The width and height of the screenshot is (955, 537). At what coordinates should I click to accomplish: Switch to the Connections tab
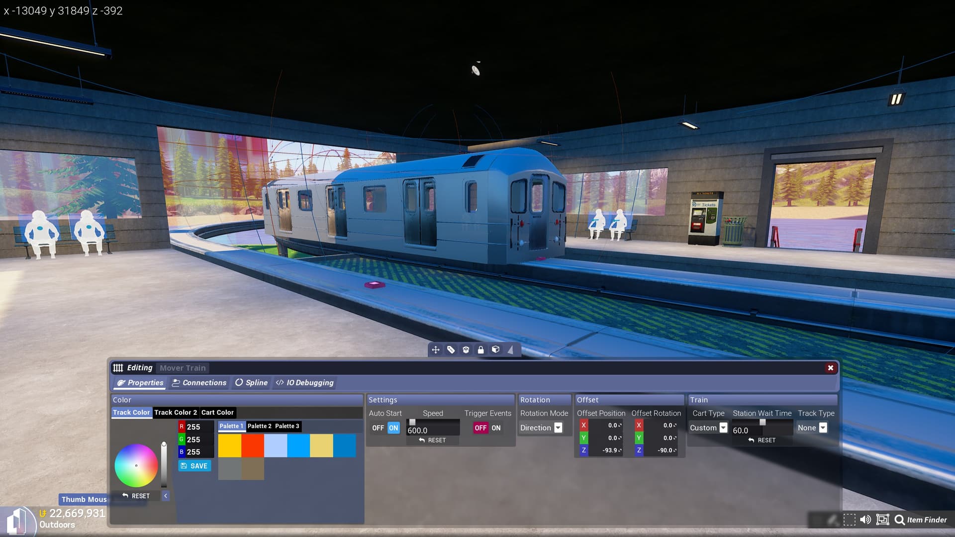point(199,383)
